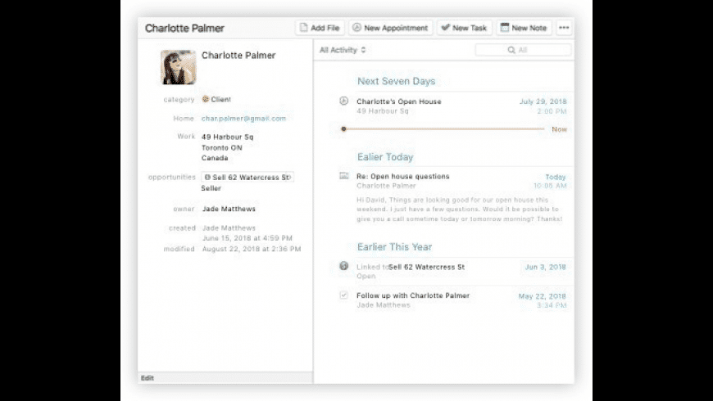The image size is (713, 401).
Task: Click the Add File button
Action: click(320, 28)
